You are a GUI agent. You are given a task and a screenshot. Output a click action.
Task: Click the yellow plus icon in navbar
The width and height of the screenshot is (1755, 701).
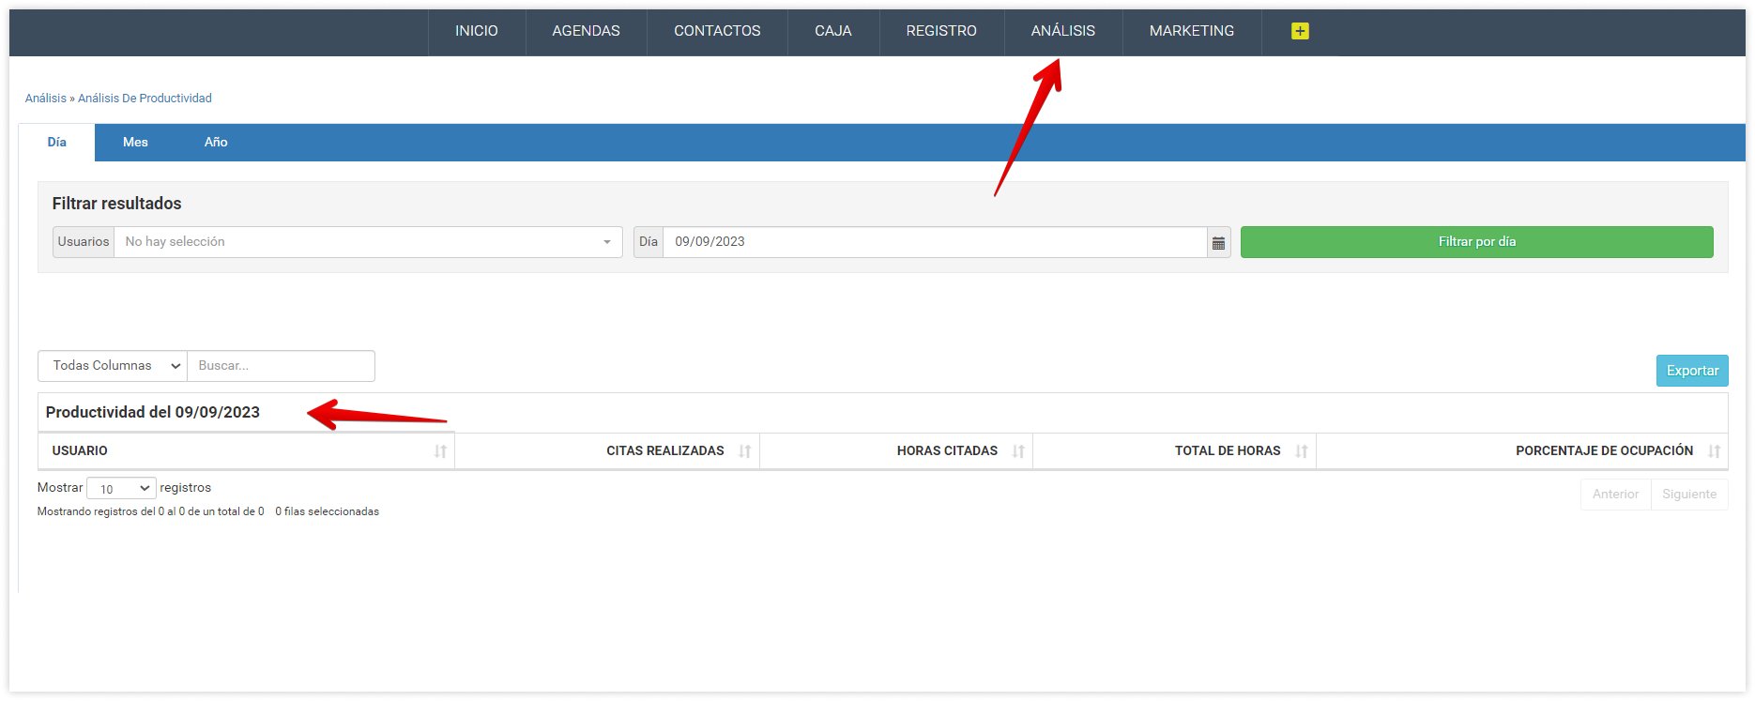(x=1299, y=31)
